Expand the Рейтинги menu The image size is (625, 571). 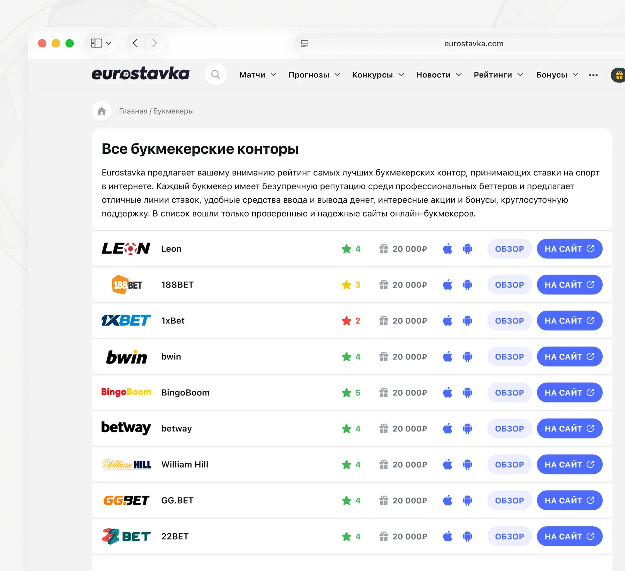[498, 75]
